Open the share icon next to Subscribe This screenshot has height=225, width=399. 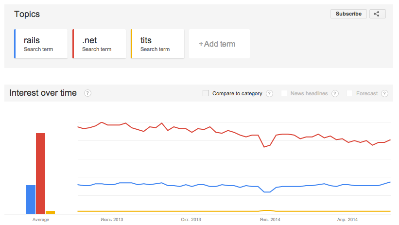tap(377, 14)
